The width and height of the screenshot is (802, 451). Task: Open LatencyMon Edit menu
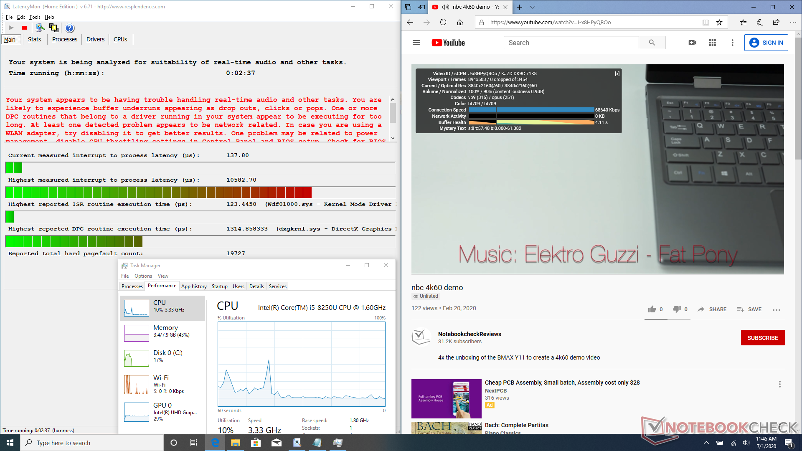pyautogui.click(x=21, y=17)
